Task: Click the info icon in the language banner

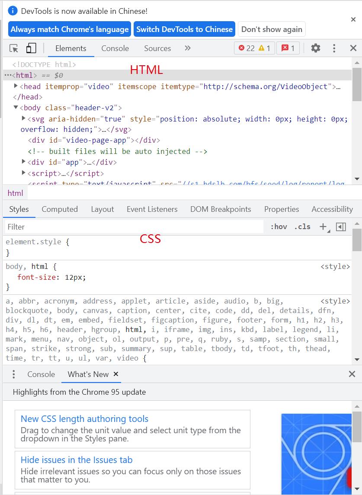Action: [13, 11]
